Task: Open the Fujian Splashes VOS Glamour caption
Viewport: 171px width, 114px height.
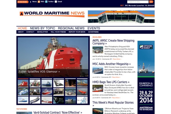Action: 39,72
